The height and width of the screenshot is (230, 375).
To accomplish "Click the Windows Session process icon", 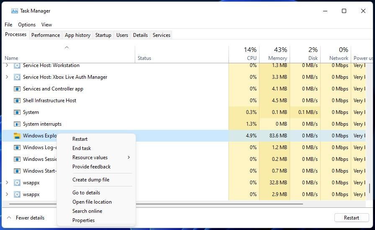I will click(17, 159).
